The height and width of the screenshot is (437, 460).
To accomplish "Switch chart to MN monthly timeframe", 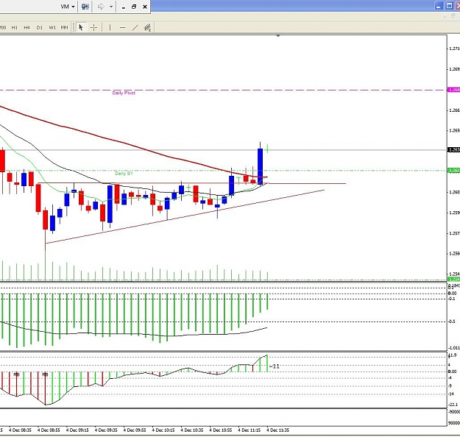I will click(64, 27).
